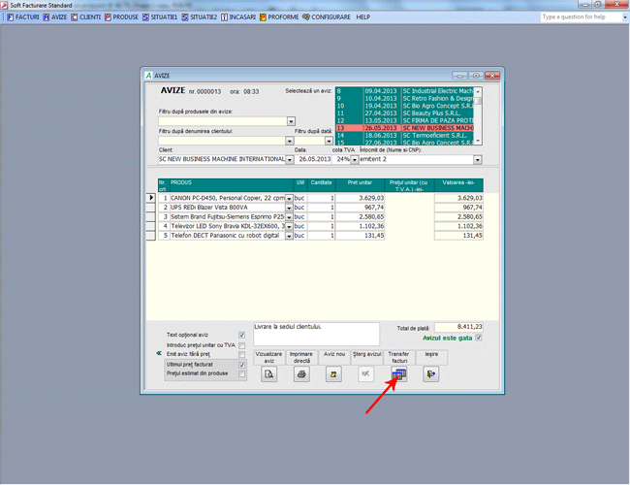
Task: Select aviz 14 SC Termoeficient row
Action: coord(404,136)
